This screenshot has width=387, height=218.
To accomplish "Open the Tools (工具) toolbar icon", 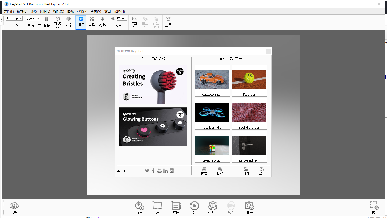I will pyautogui.click(x=168, y=22).
